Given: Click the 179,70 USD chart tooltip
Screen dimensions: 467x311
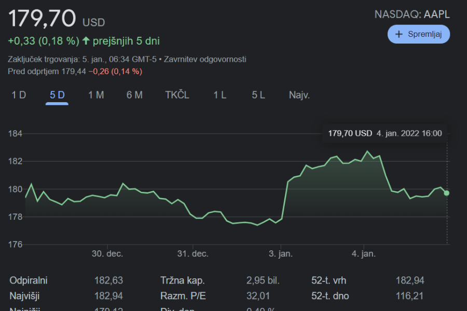Looking at the screenshot, I should point(384,133).
